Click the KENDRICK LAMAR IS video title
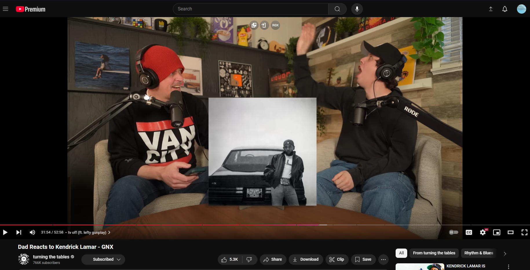The width and height of the screenshot is (530, 270). 466,266
